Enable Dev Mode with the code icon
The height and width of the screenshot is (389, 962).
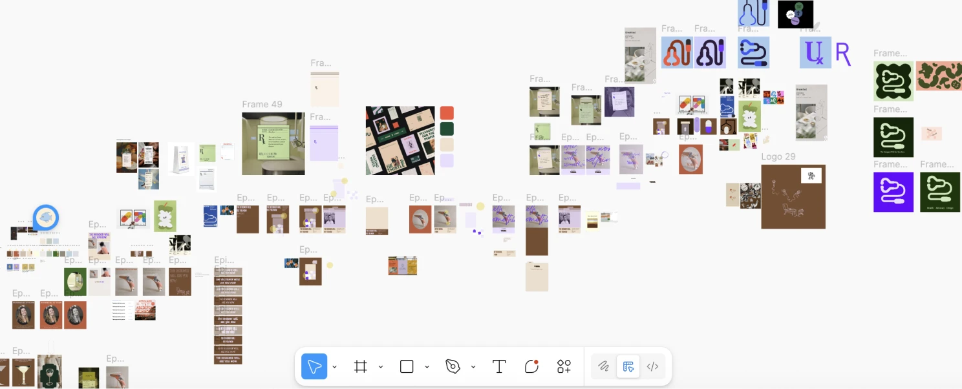click(x=652, y=366)
